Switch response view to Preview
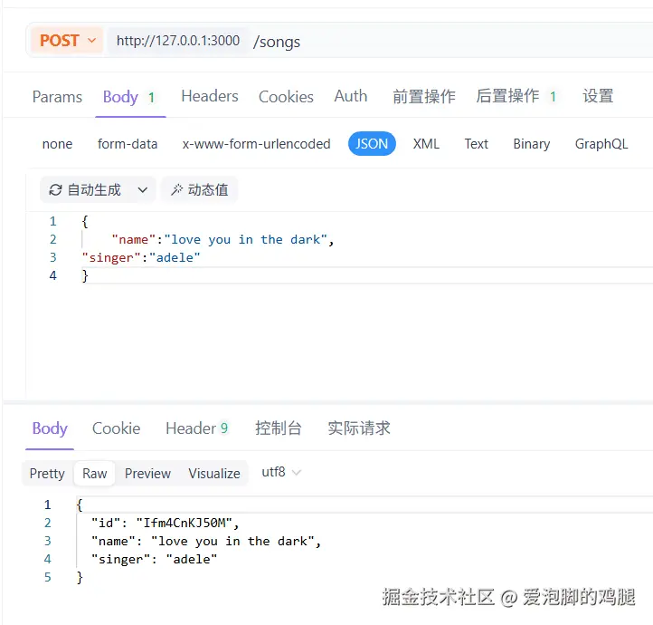 click(x=147, y=474)
